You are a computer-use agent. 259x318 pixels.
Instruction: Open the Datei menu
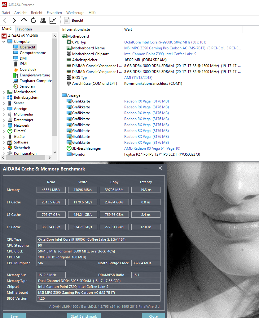pos(6,12)
